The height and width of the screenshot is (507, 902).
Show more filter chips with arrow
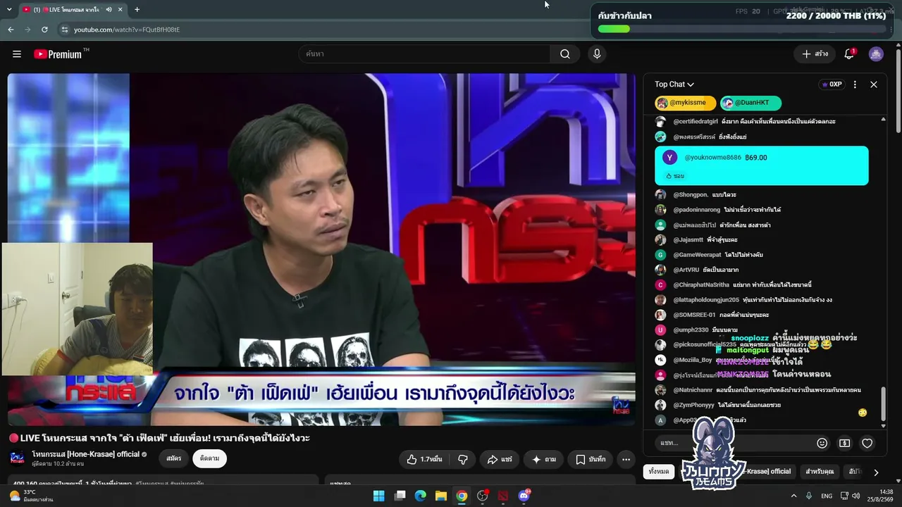(876, 472)
